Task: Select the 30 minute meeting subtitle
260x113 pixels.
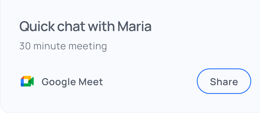Action: click(63, 46)
